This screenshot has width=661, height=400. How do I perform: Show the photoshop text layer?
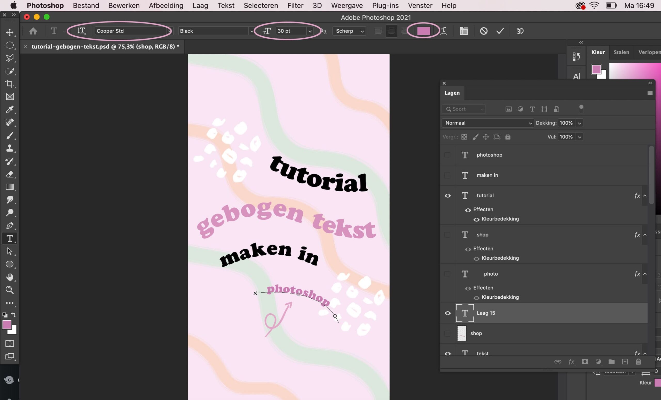point(447,155)
